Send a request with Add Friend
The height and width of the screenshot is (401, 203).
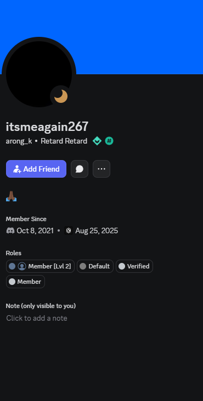click(36, 169)
